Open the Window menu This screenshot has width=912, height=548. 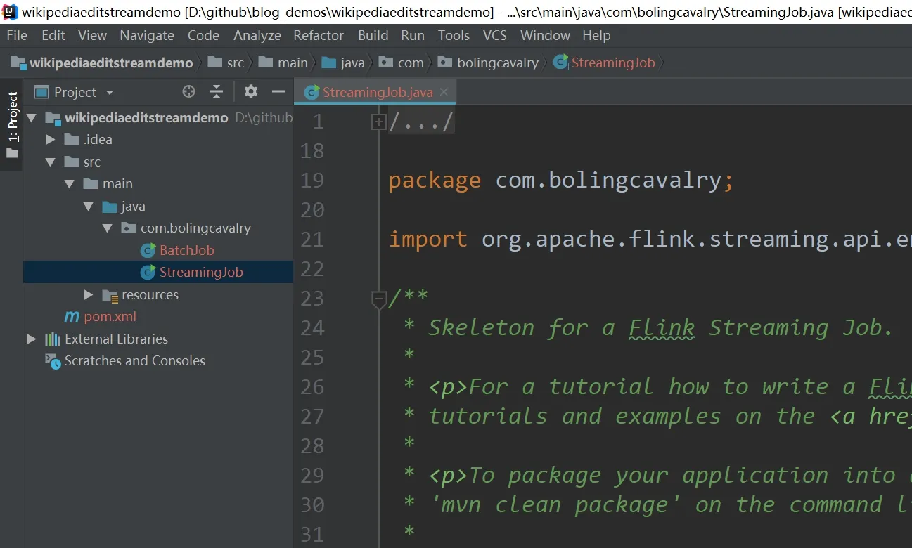[545, 35]
